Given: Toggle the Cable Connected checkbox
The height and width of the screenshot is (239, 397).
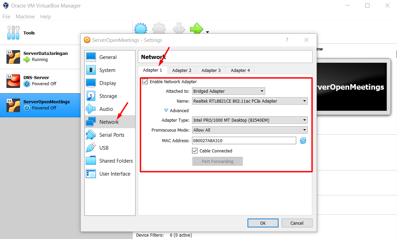Looking at the screenshot, I should pyautogui.click(x=195, y=151).
